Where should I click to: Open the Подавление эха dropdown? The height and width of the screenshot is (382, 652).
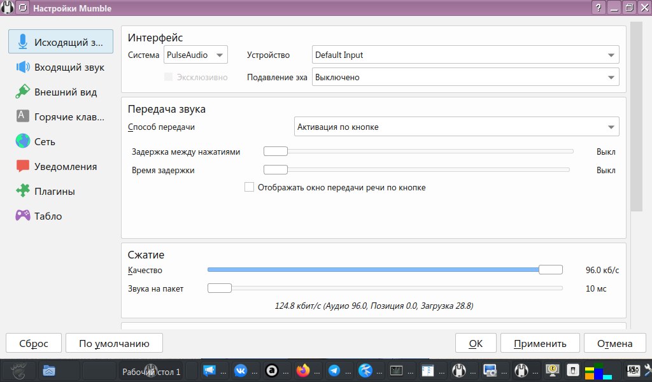pos(465,77)
